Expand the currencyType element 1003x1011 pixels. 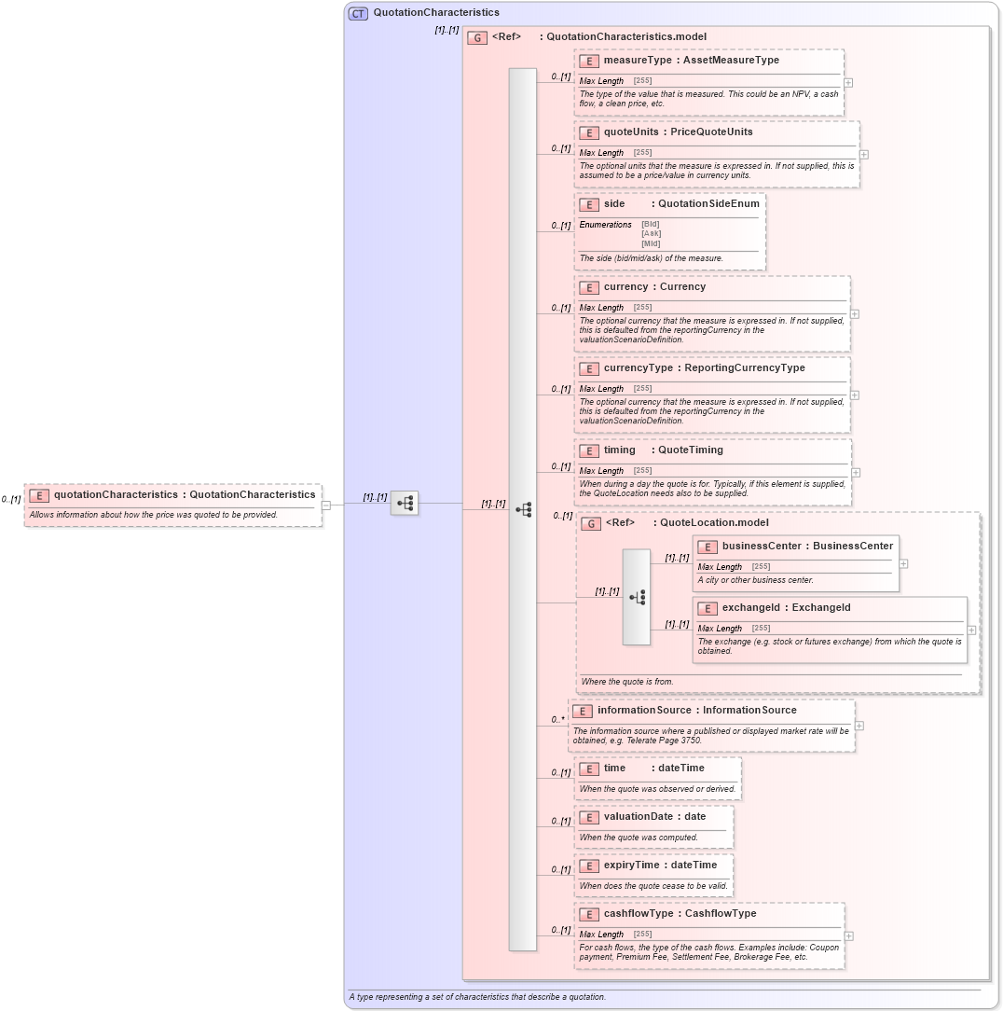[855, 395]
